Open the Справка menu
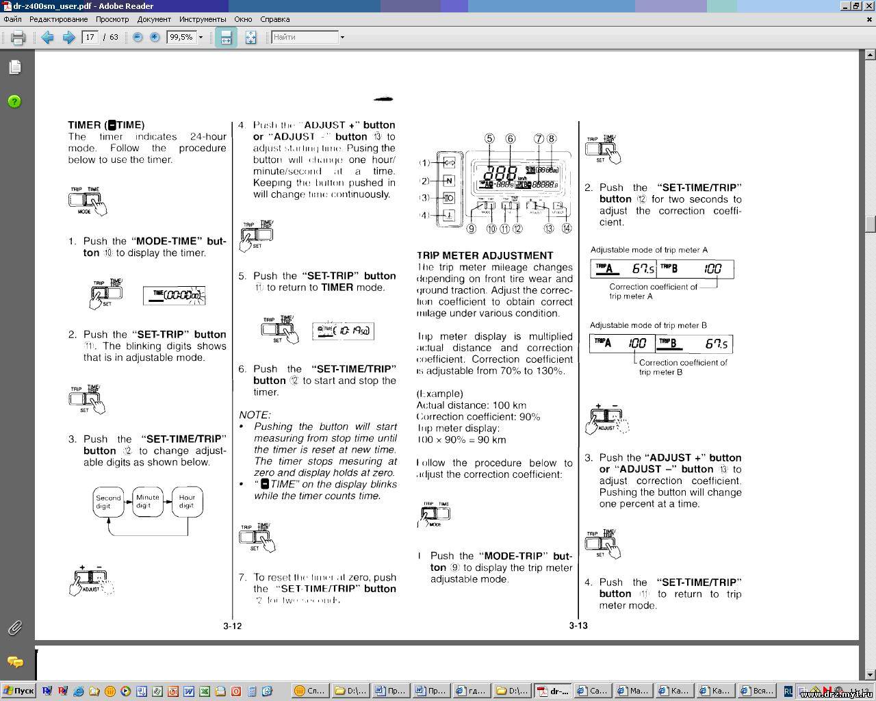This screenshot has height=701, width=876. (275, 19)
